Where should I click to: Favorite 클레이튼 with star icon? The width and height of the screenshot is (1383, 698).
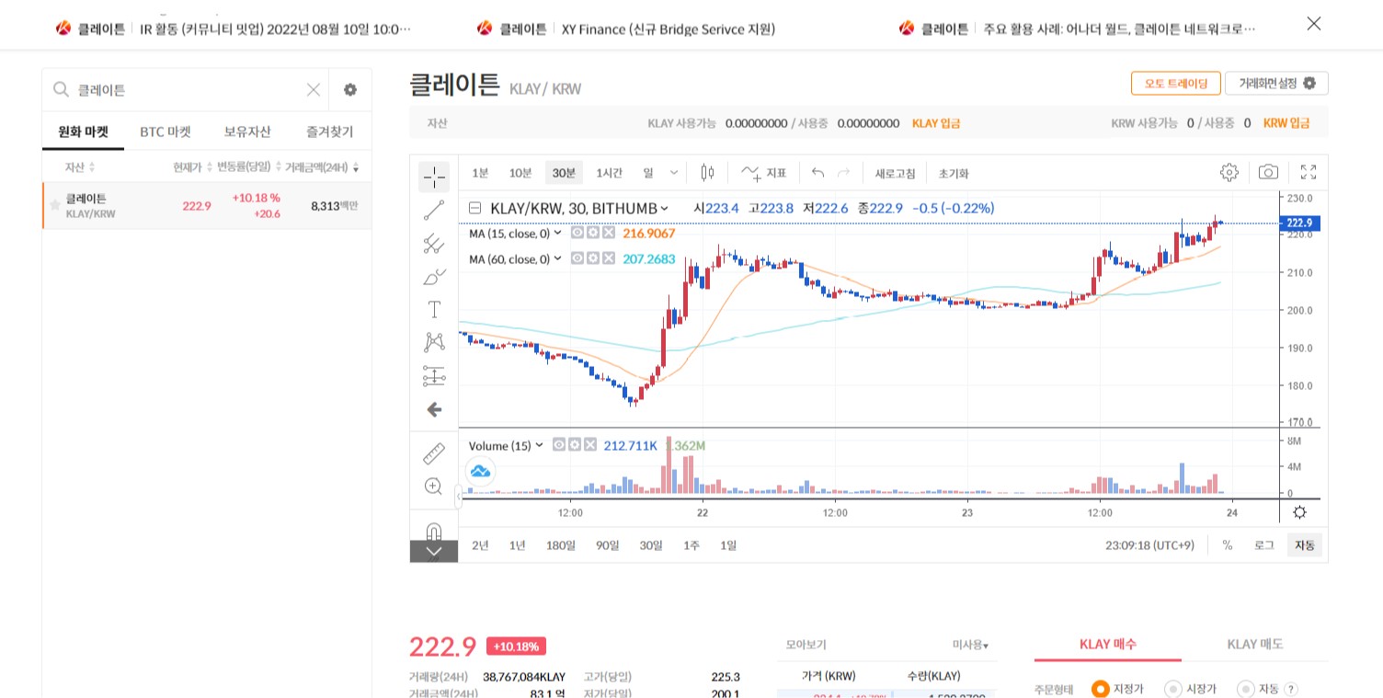coord(55,205)
